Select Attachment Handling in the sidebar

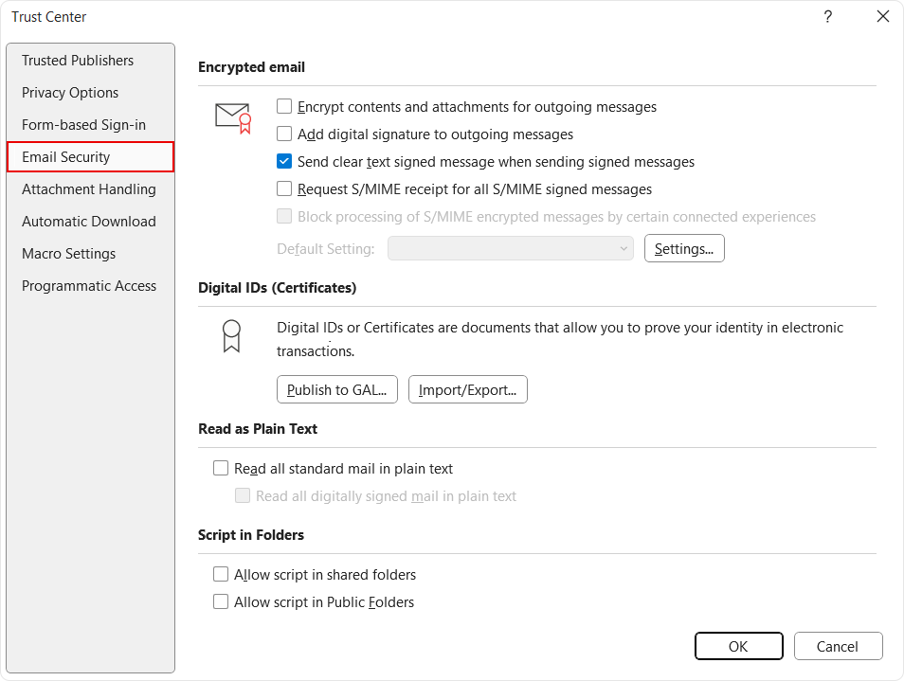click(x=88, y=188)
